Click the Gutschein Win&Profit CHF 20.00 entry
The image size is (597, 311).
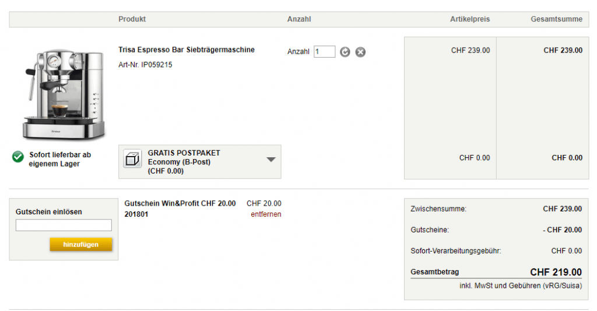click(x=180, y=204)
